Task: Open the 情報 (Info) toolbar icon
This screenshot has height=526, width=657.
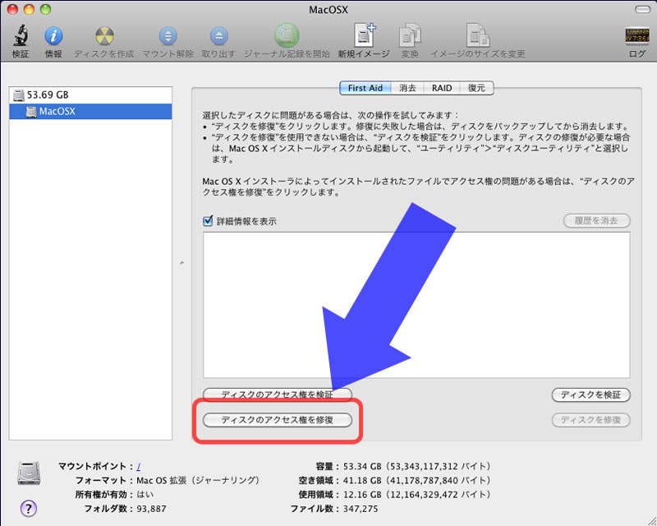Action: coord(53,36)
